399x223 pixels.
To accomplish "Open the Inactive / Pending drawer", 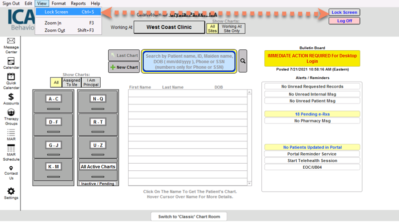I will [98, 183].
